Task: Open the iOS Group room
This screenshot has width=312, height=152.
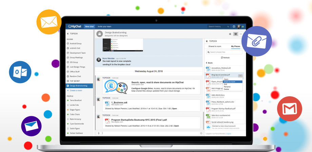Action: click(x=74, y=62)
